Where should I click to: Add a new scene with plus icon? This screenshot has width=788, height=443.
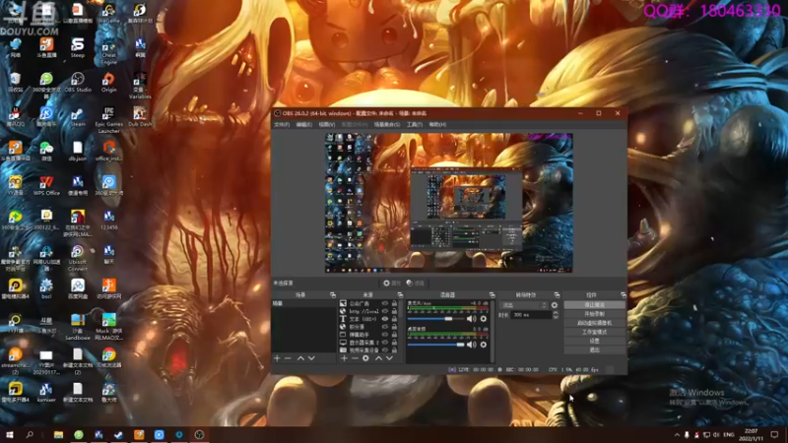(277, 358)
